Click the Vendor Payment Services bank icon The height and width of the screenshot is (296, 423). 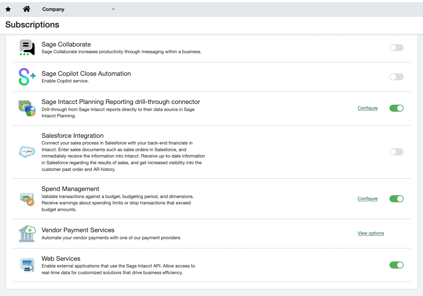27,234
